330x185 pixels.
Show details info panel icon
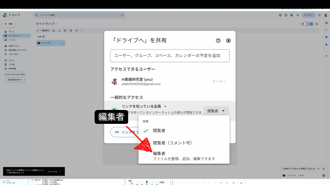317,24
